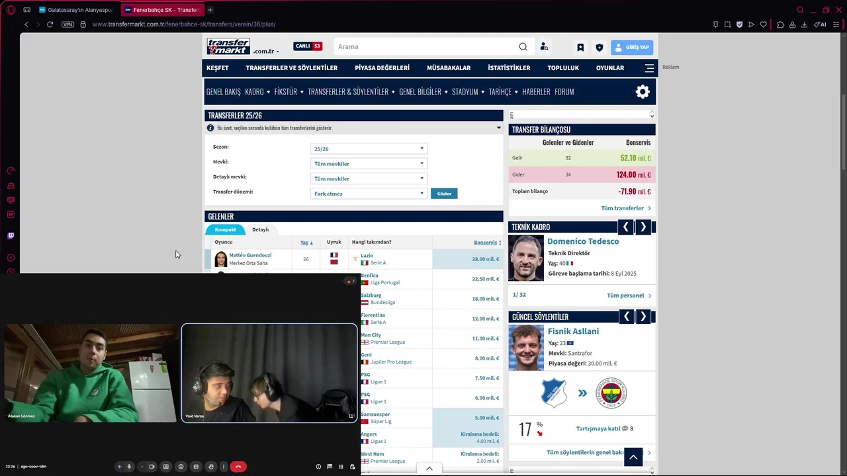Go back to the previous page
The height and width of the screenshot is (476, 847).
point(26,24)
